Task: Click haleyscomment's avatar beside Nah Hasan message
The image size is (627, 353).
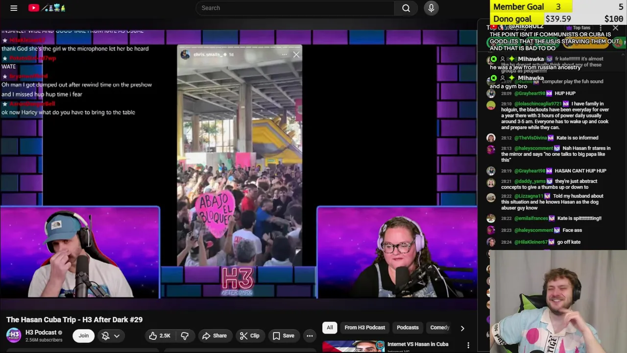Action: (x=491, y=149)
